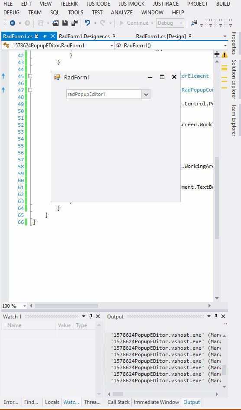Click the blue arrow glyph at line 47

[3, 90]
